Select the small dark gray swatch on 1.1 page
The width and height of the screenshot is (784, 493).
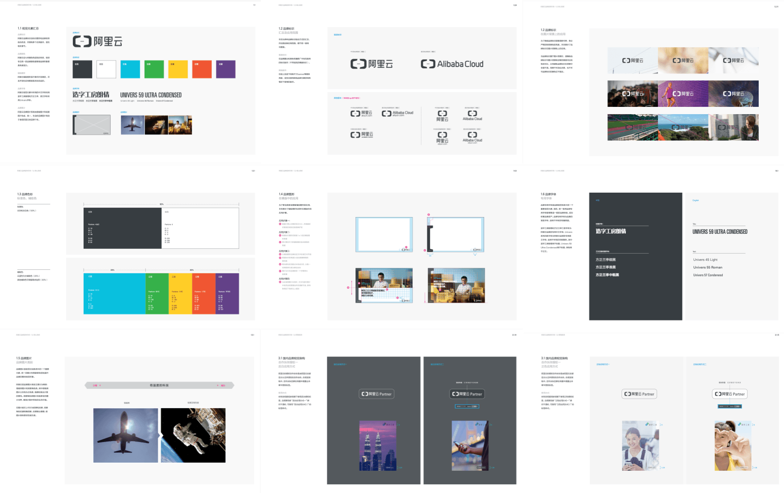(x=82, y=69)
